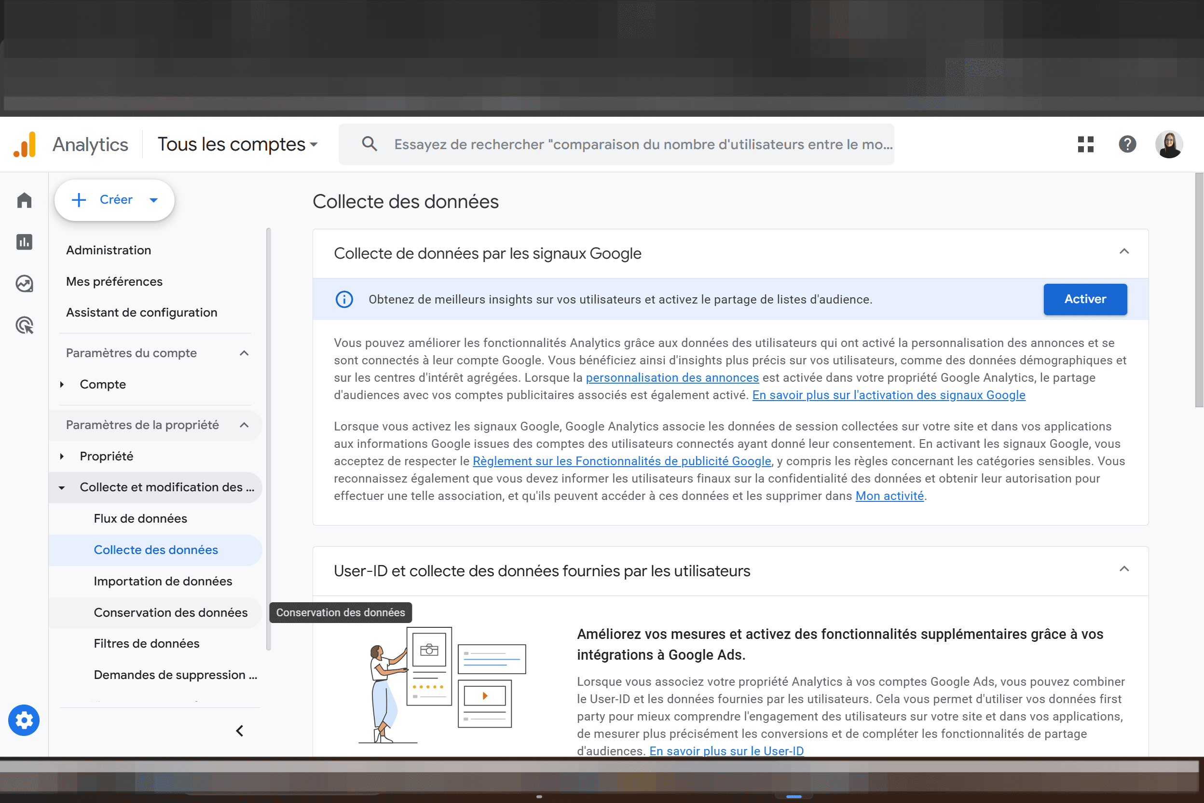Click the side menu vertical scrollbar
1204x803 pixels.
click(x=268, y=439)
